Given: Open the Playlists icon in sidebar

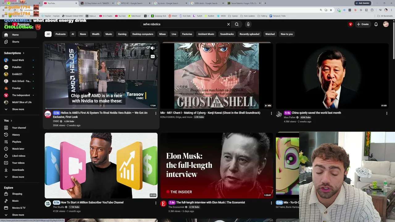Looking at the screenshot, I should tap(6, 142).
